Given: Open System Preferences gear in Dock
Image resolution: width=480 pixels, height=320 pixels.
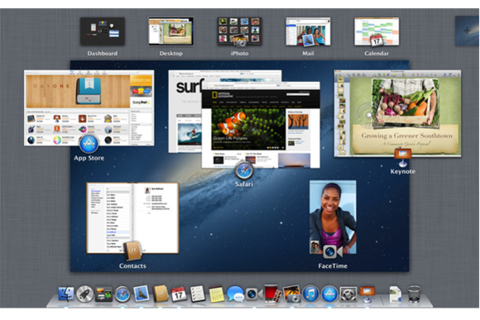Looking at the screenshot, I should 348,294.
